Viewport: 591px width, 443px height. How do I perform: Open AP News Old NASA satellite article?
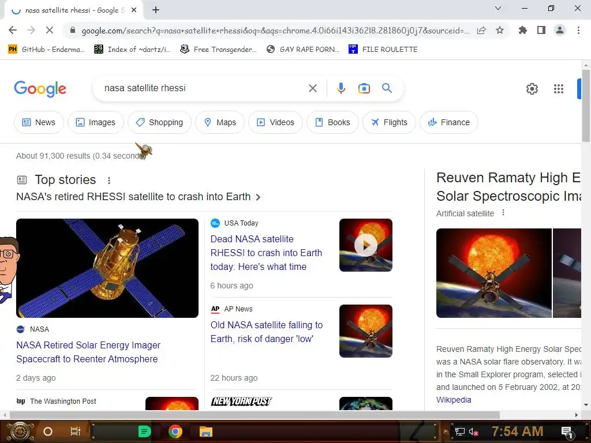[x=267, y=332]
